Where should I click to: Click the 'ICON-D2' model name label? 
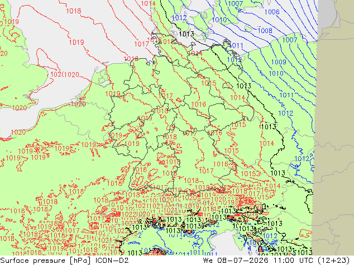pyautogui.click(x=112, y=261)
